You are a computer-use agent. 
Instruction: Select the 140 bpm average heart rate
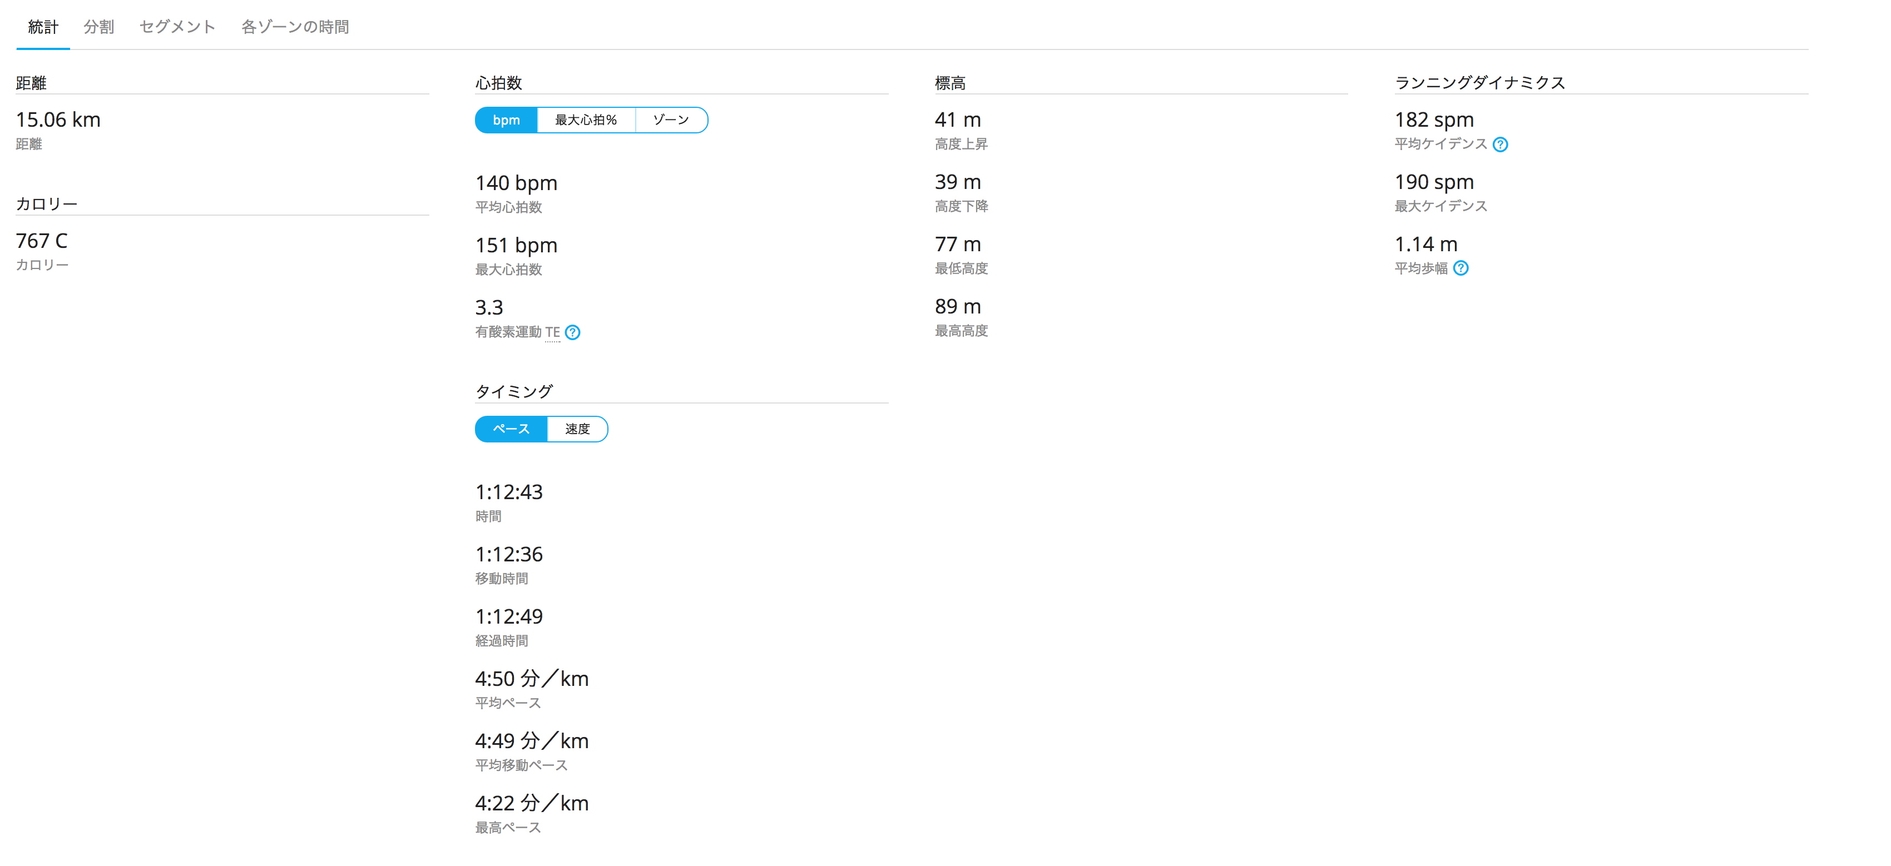coord(516,183)
